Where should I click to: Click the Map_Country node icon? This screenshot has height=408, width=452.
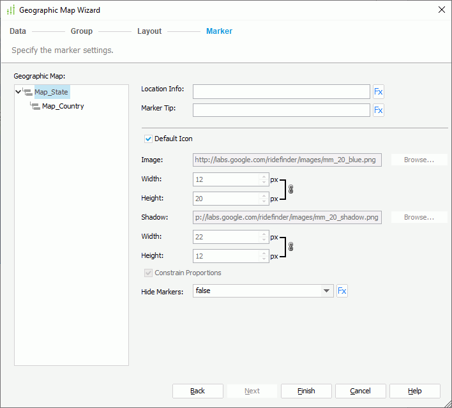(x=35, y=107)
